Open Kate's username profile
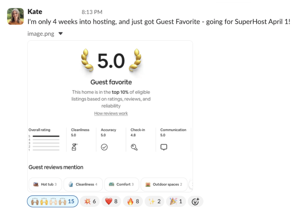 click(x=35, y=11)
